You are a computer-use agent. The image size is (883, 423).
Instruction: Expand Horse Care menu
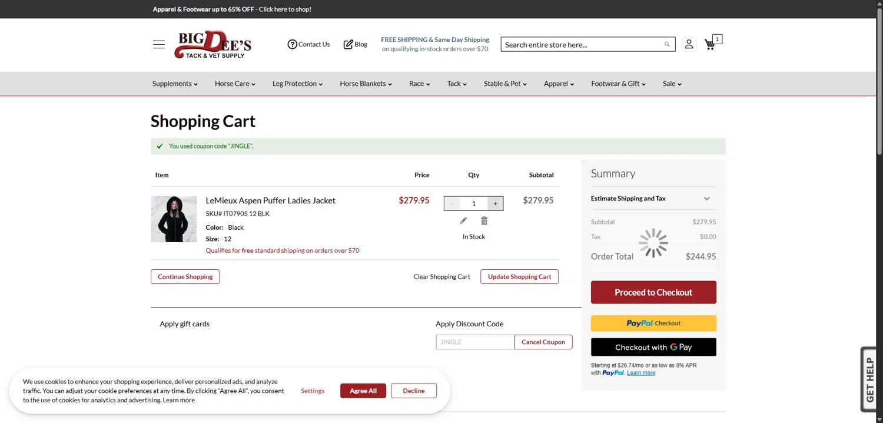[235, 84]
